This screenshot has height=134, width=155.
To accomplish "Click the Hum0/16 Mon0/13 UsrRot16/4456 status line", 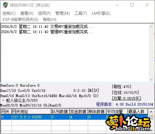I will [49, 96].
